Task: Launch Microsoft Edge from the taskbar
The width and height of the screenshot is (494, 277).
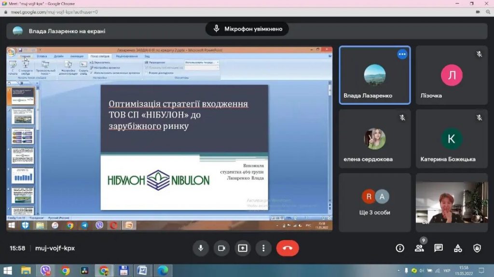Action: [163, 271]
